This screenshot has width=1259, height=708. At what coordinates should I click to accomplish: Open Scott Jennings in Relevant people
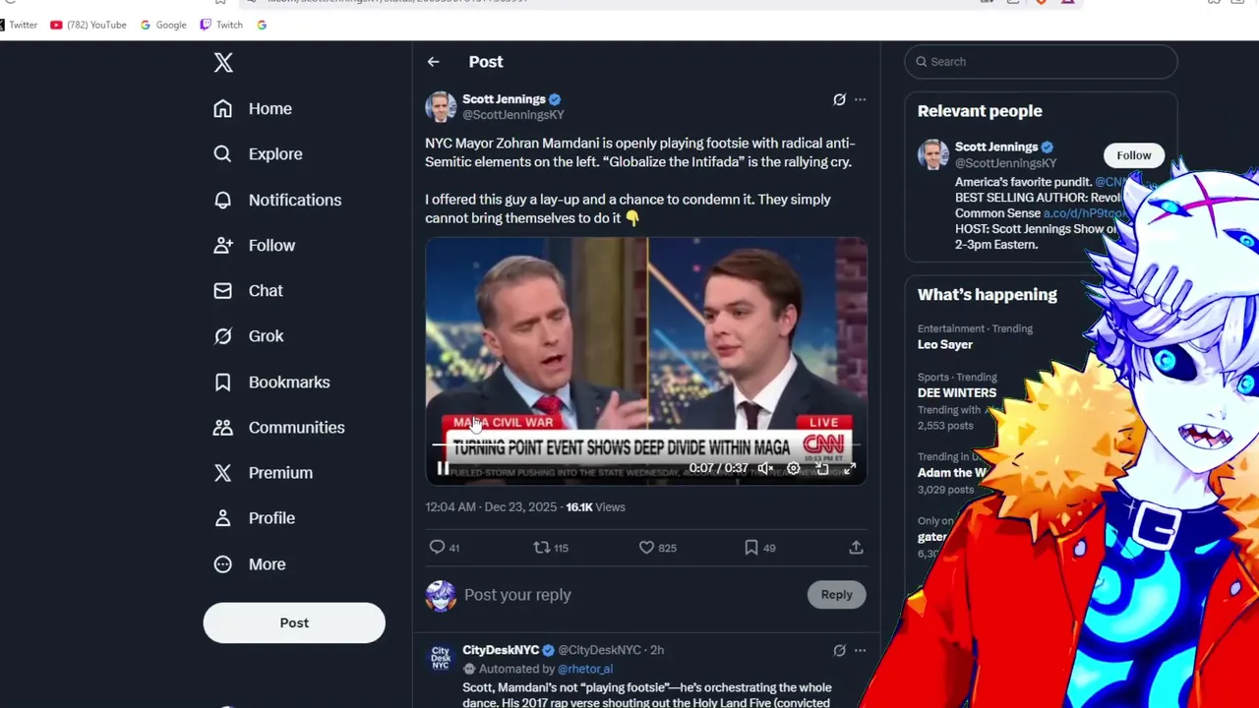pos(996,147)
